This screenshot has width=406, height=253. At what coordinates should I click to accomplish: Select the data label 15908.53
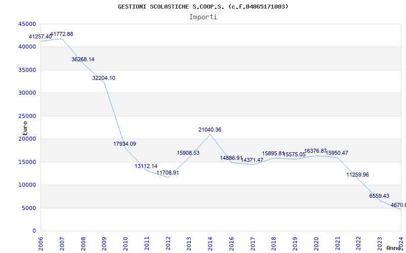coord(188,153)
